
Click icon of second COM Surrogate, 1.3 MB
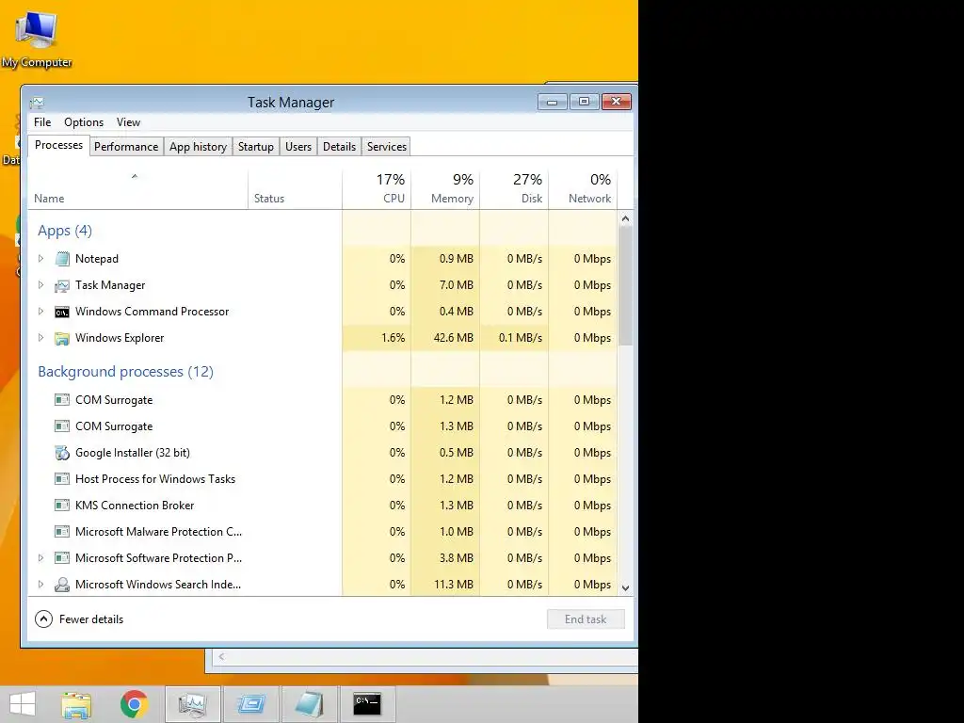[x=62, y=426]
